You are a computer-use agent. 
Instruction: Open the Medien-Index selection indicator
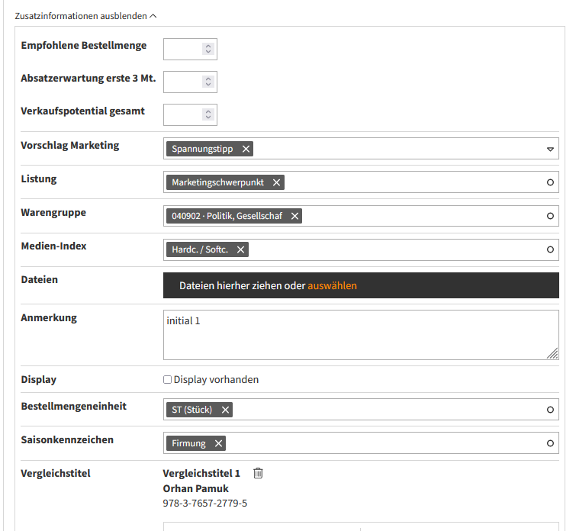point(550,249)
